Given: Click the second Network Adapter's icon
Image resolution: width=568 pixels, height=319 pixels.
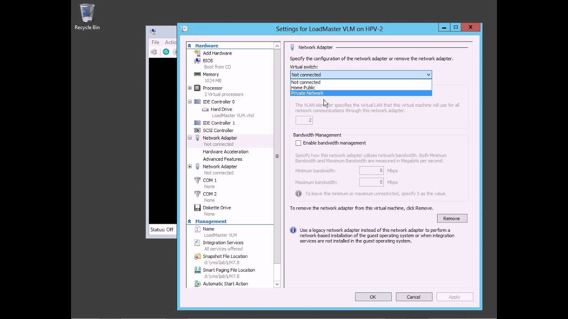Looking at the screenshot, I should (197, 167).
